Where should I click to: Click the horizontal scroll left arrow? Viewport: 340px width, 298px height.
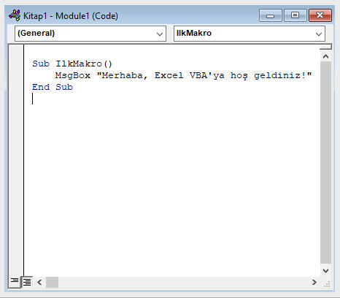(x=39, y=282)
